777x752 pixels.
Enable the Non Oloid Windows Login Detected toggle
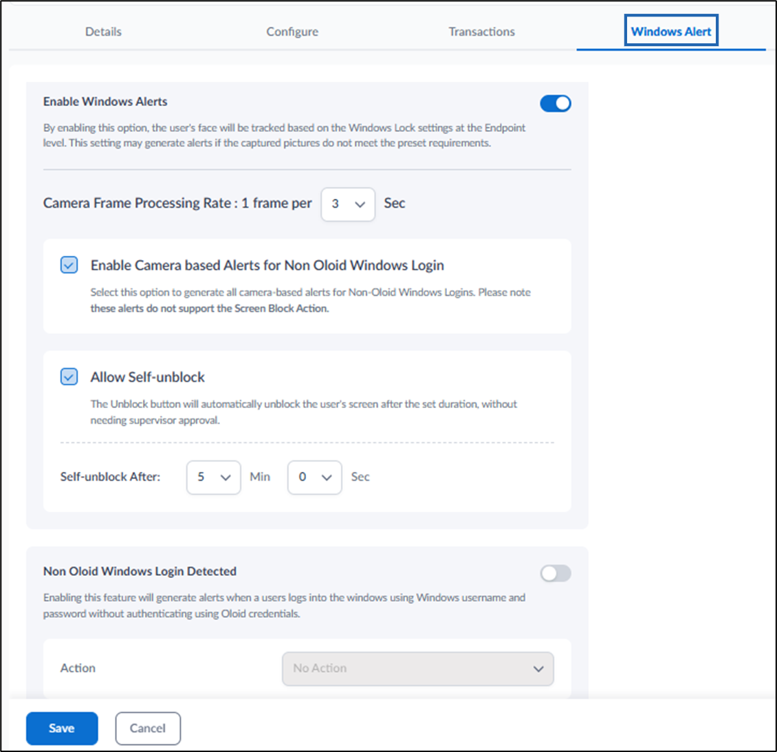(556, 574)
